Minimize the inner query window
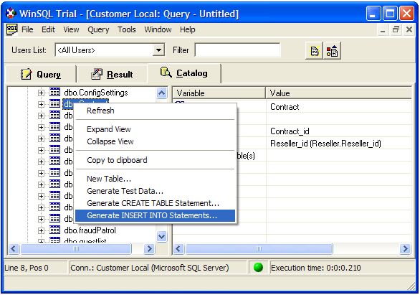The width and height of the screenshot is (420, 295). [383, 29]
